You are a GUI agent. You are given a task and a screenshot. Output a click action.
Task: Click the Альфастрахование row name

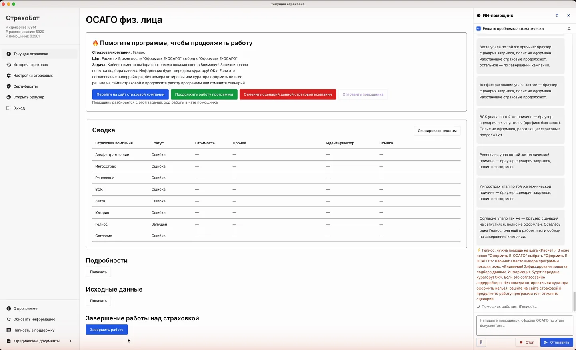point(112,155)
